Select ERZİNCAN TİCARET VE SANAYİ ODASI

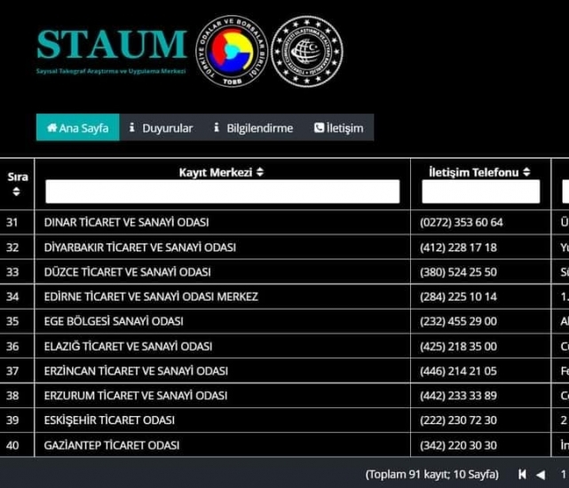136,371
